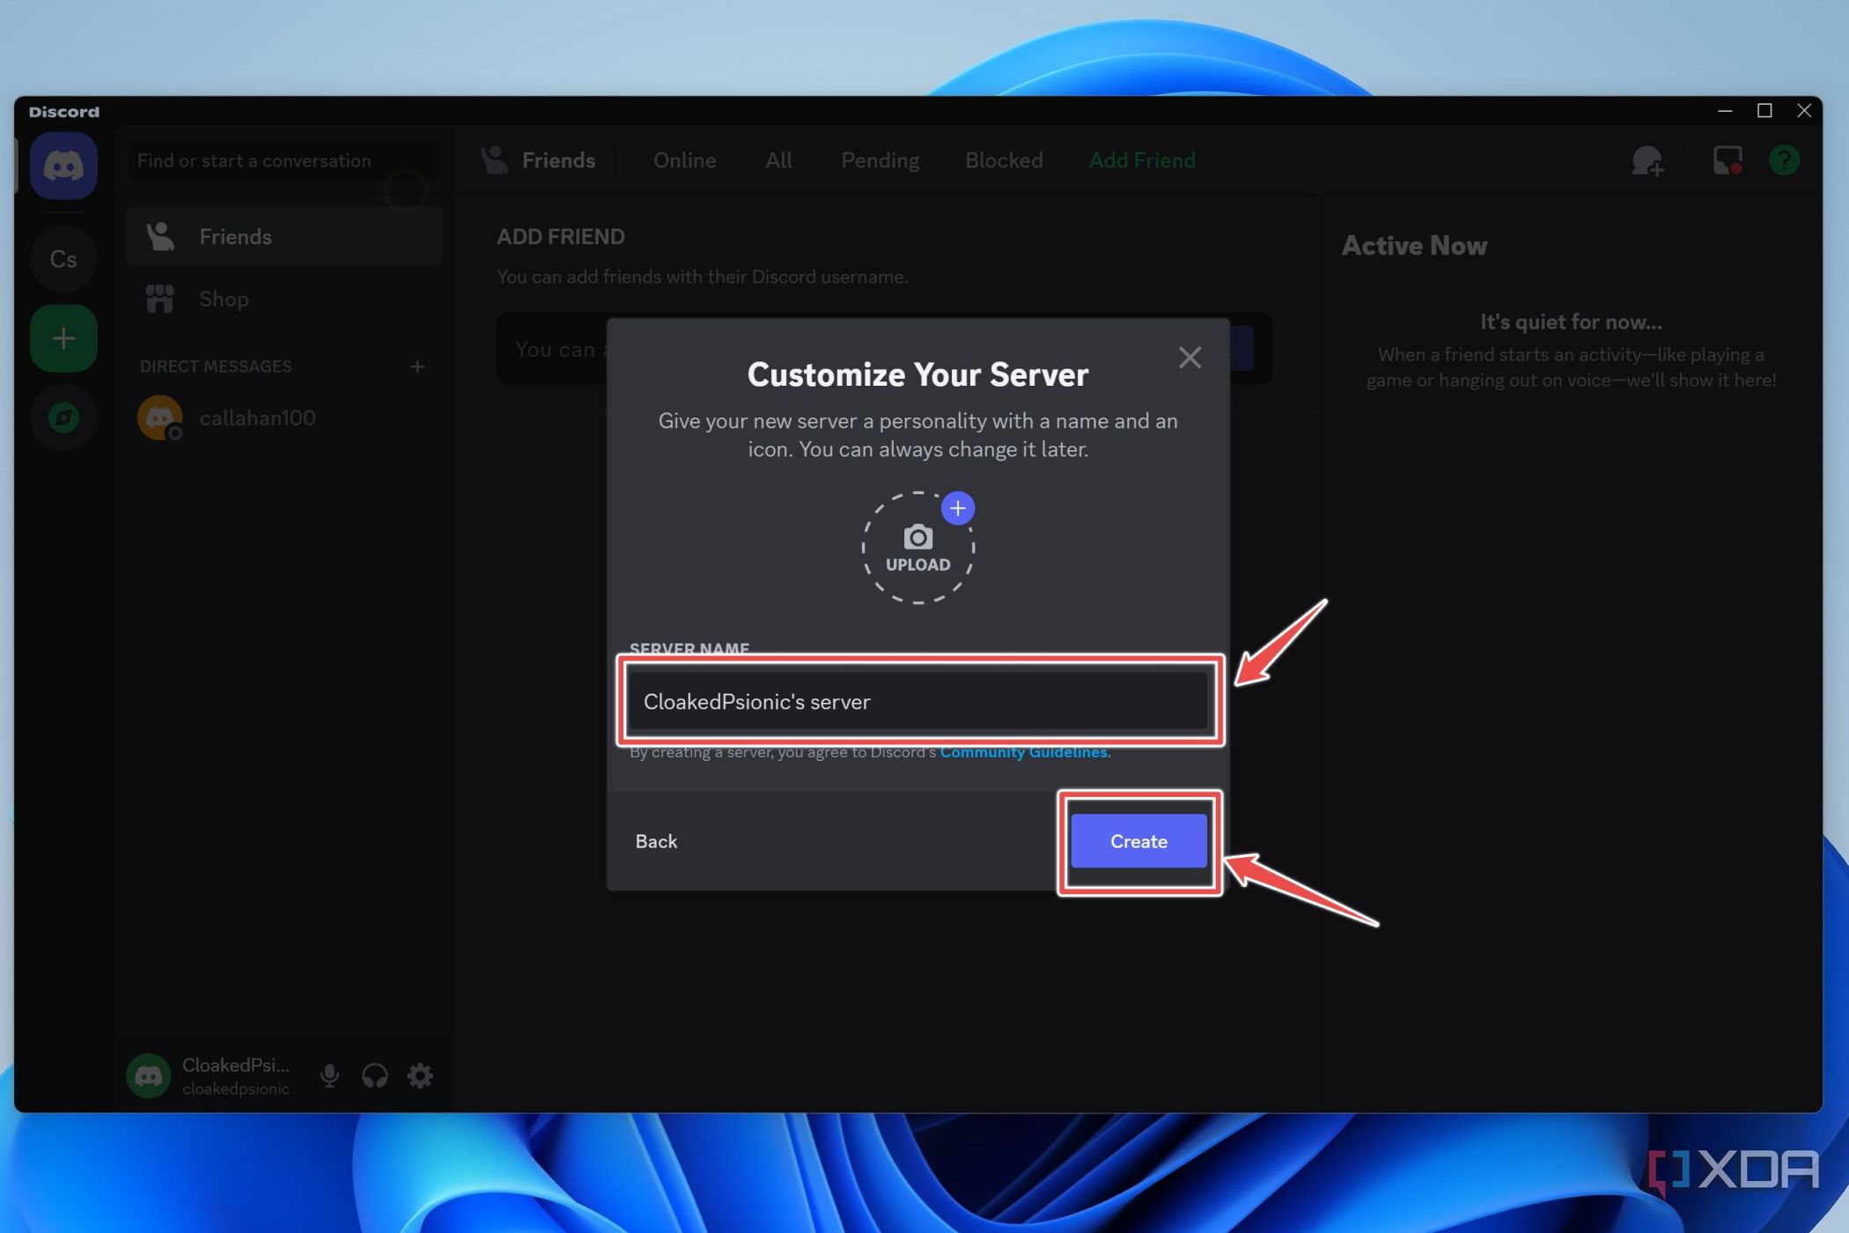Open your inbox icon
The image size is (1849, 1233).
pos(1725,160)
